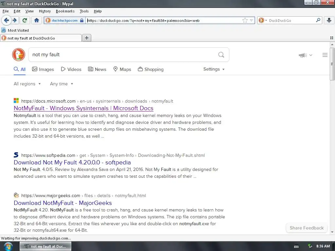Click the Microsoft favicon beside first result
Viewport: 335px width, 251px height.
pyautogui.click(x=16, y=101)
